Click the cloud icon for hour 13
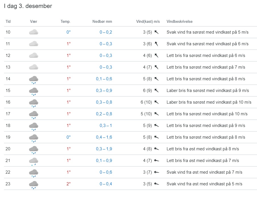The image size is (257, 197). coord(34,67)
